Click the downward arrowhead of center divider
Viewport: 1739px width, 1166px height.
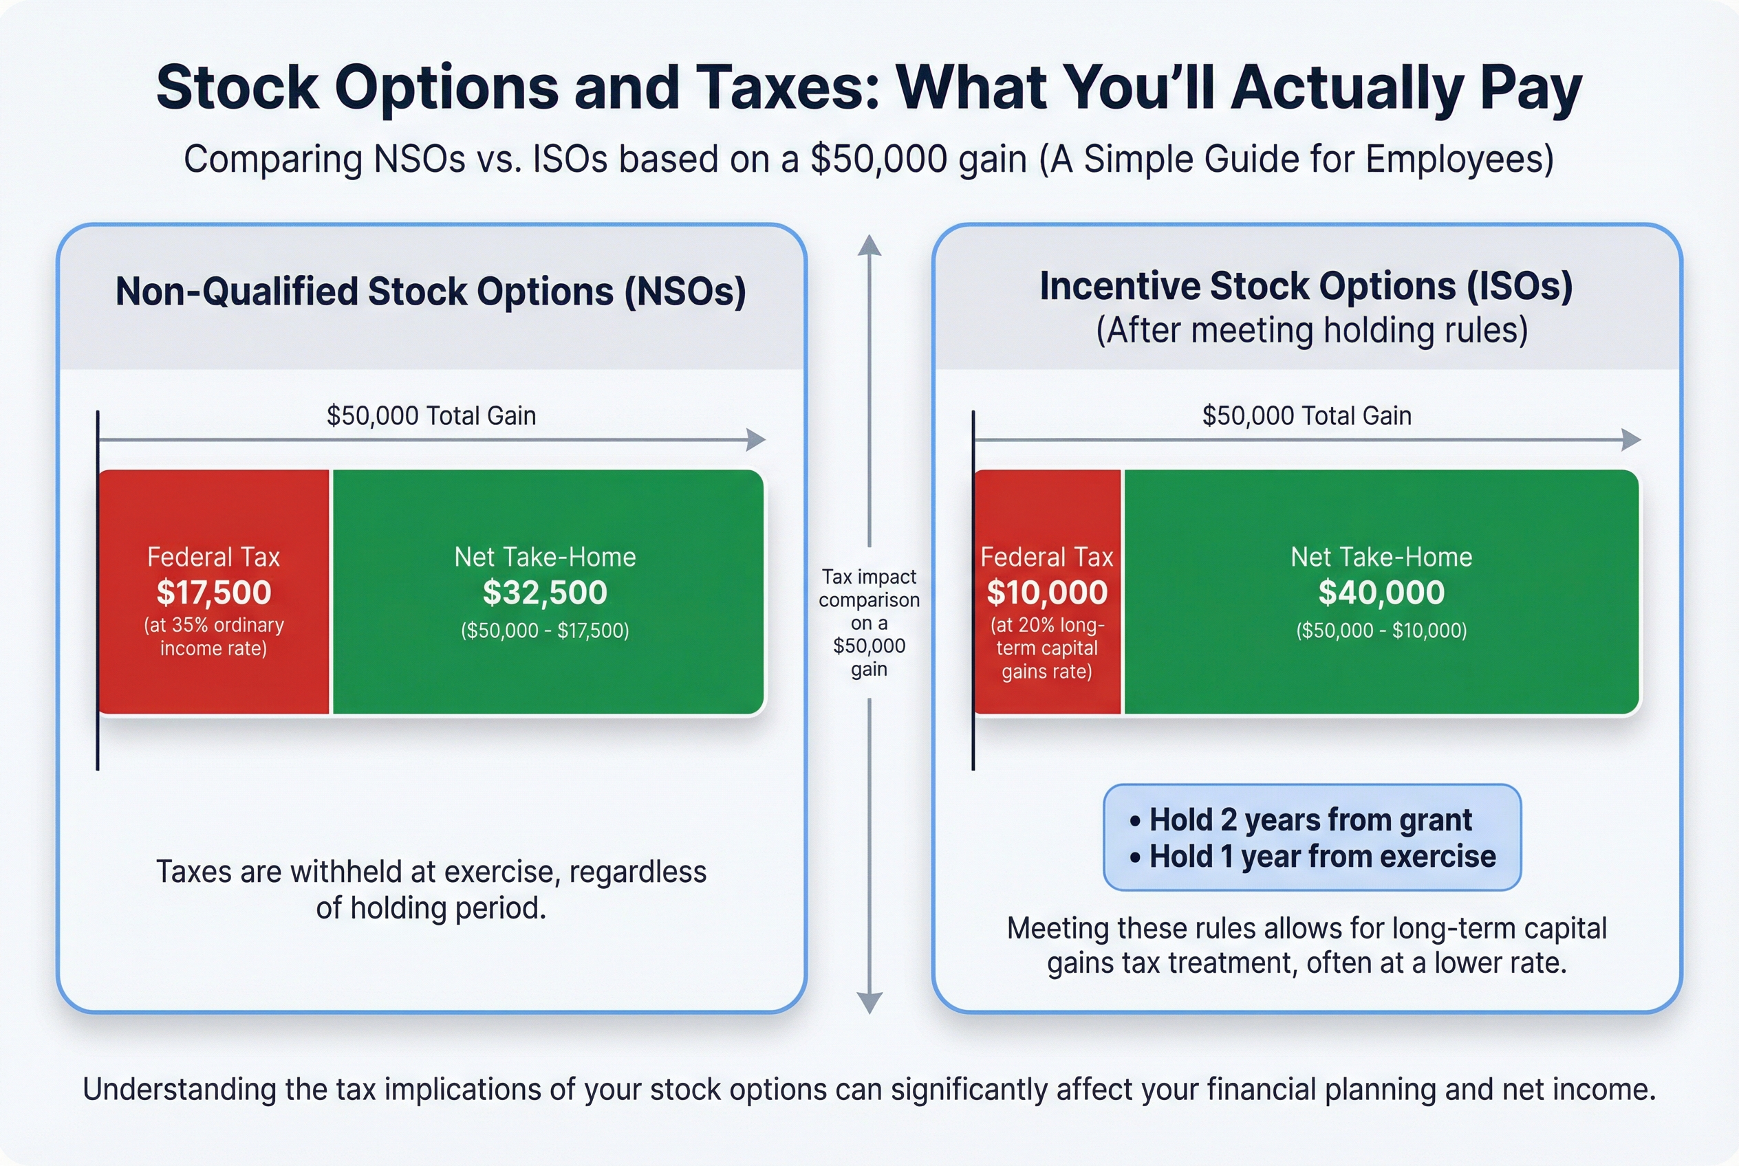tap(869, 1002)
